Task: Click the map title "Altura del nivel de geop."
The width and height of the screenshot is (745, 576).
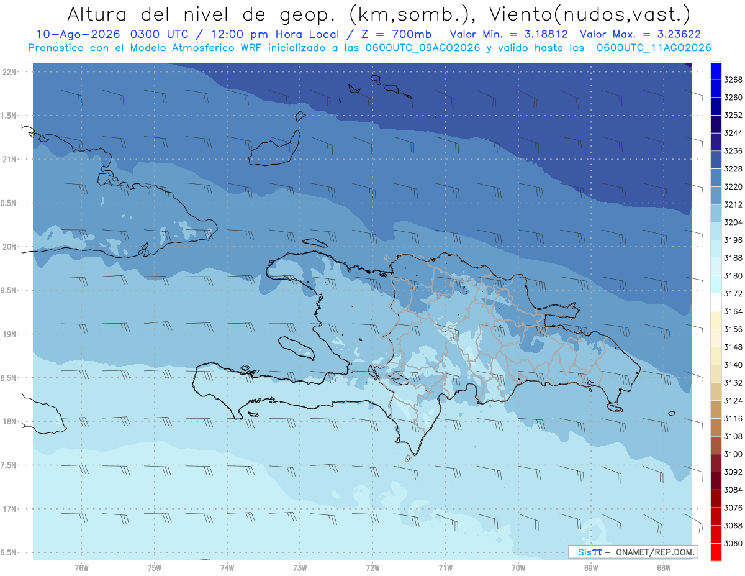Action: click(x=203, y=14)
